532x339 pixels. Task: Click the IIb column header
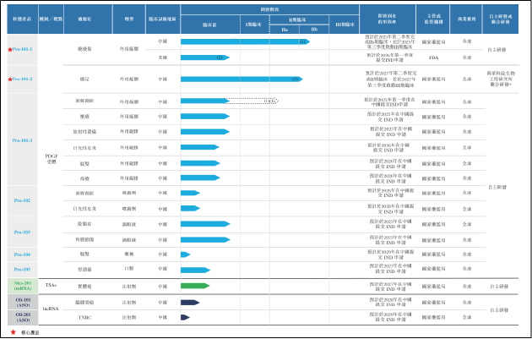click(x=314, y=30)
